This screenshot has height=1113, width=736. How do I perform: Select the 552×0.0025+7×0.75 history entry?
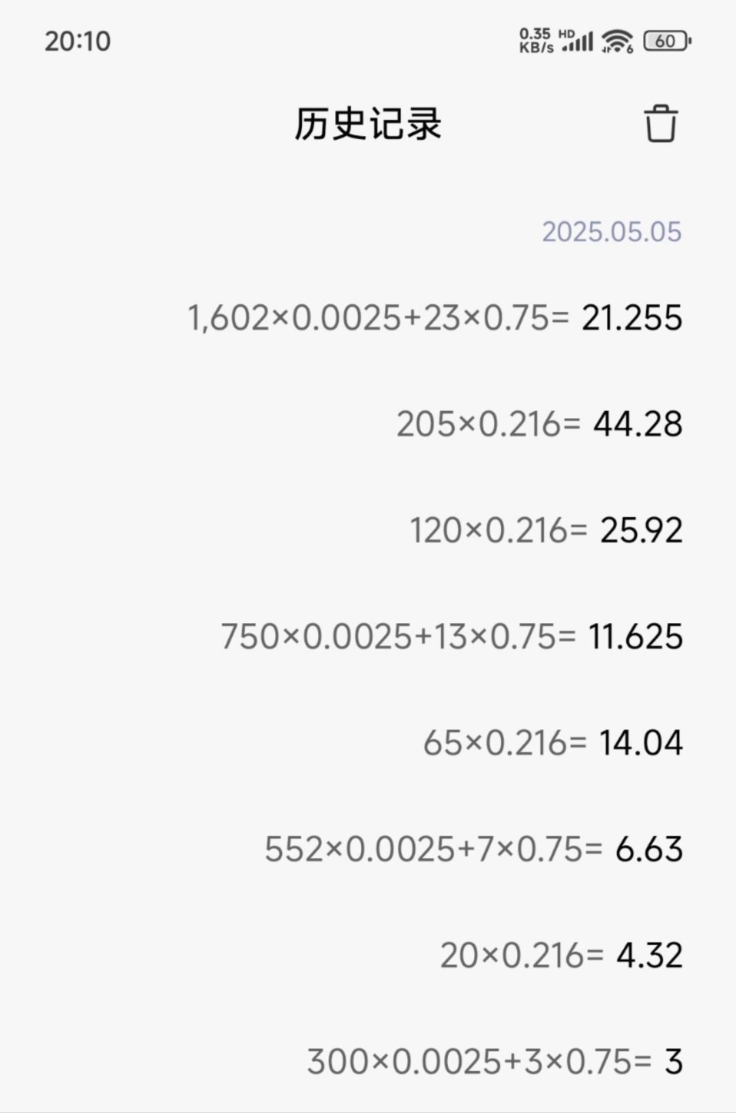point(474,849)
